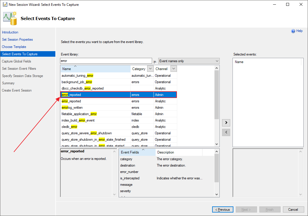This screenshot has width=308, height=216.
Task: Select the background_job_error event
Action: (77, 82)
